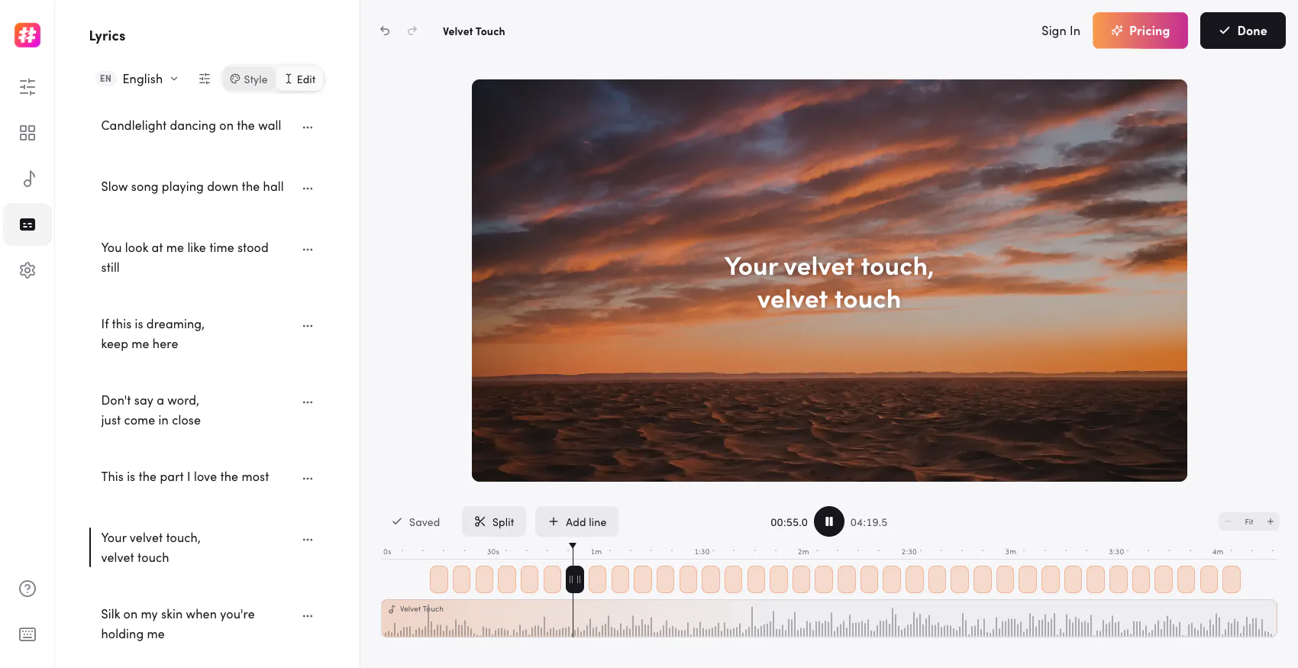Open options for 'Don't say a word' line
The image size is (1298, 668).
click(x=308, y=402)
